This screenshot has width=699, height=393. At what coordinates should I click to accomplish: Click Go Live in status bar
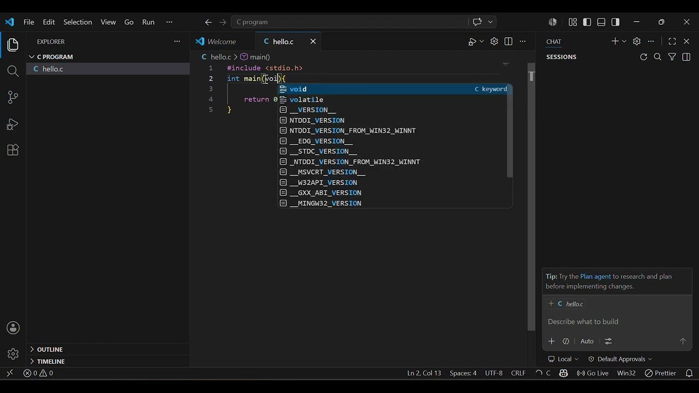click(593, 373)
